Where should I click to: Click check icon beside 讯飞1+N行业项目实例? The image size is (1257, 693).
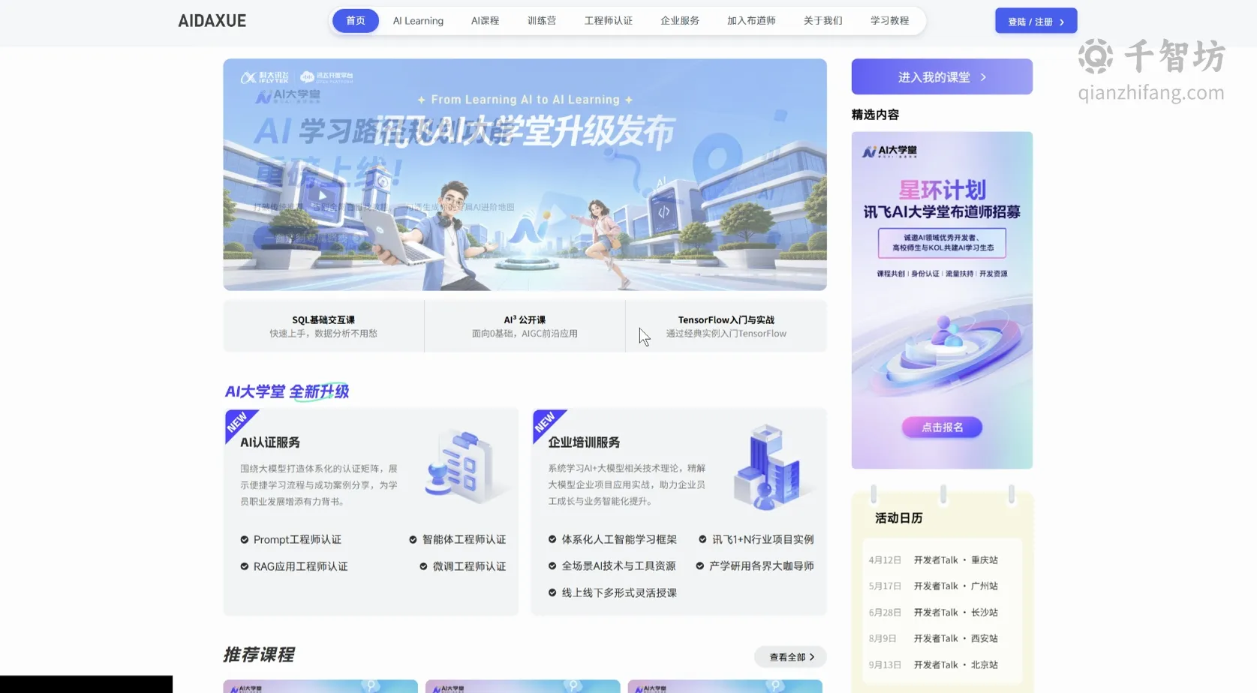tap(702, 539)
